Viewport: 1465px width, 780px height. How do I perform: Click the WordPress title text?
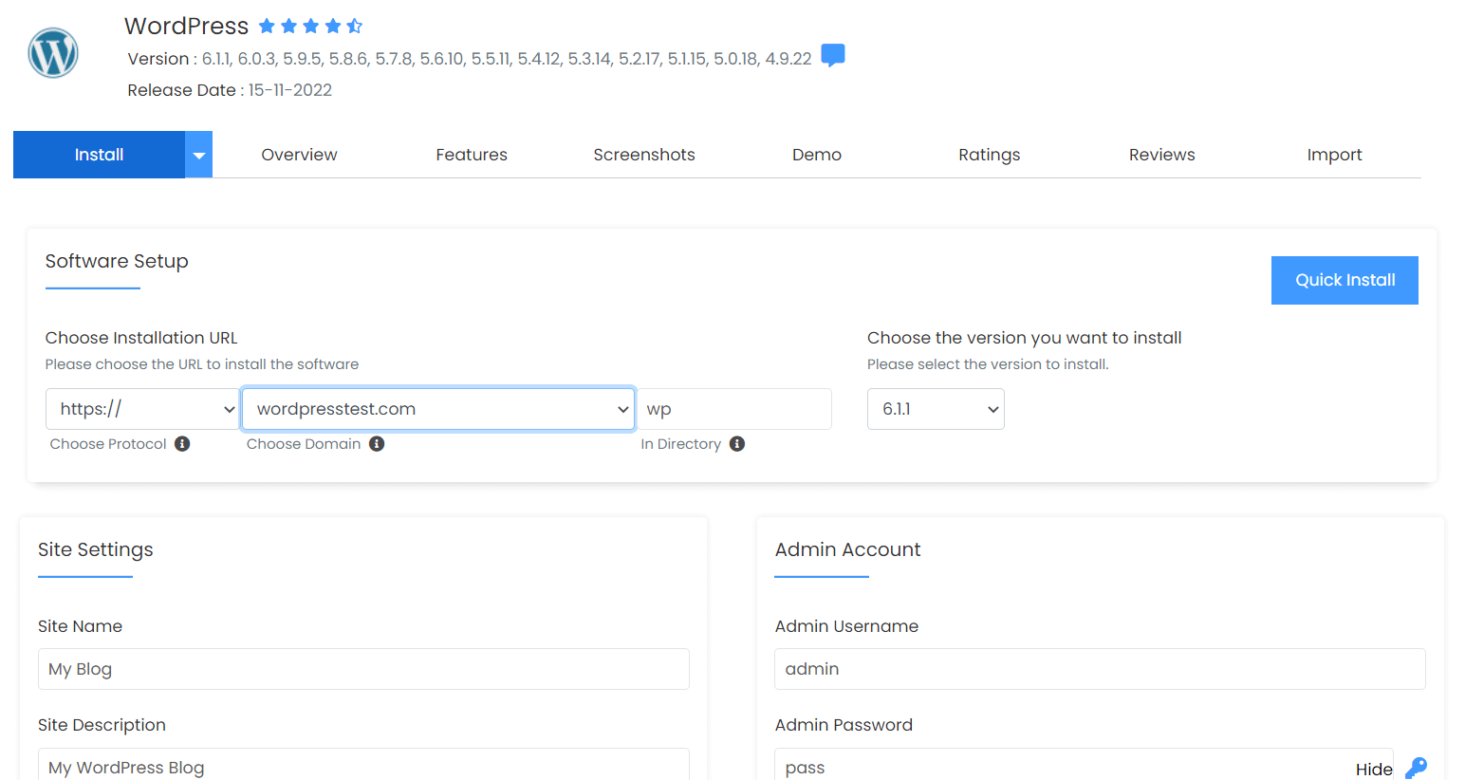[x=186, y=26]
